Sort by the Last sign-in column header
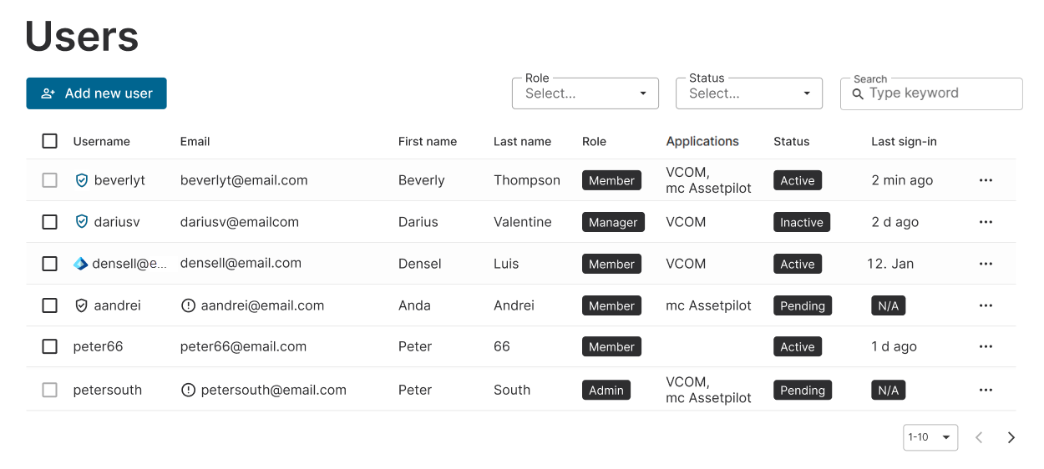 pyautogui.click(x=904, y=142)
